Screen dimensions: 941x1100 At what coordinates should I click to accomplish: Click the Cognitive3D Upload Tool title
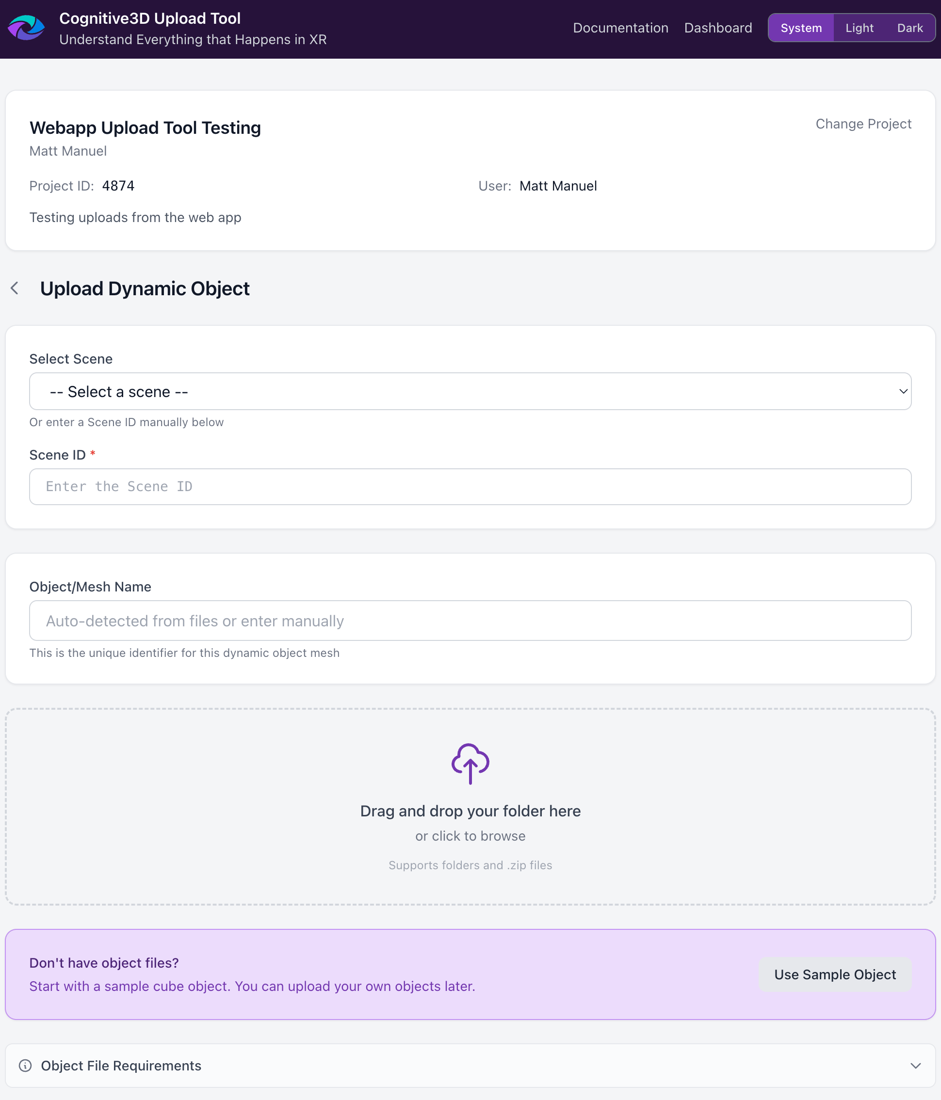tap(150, 18)
